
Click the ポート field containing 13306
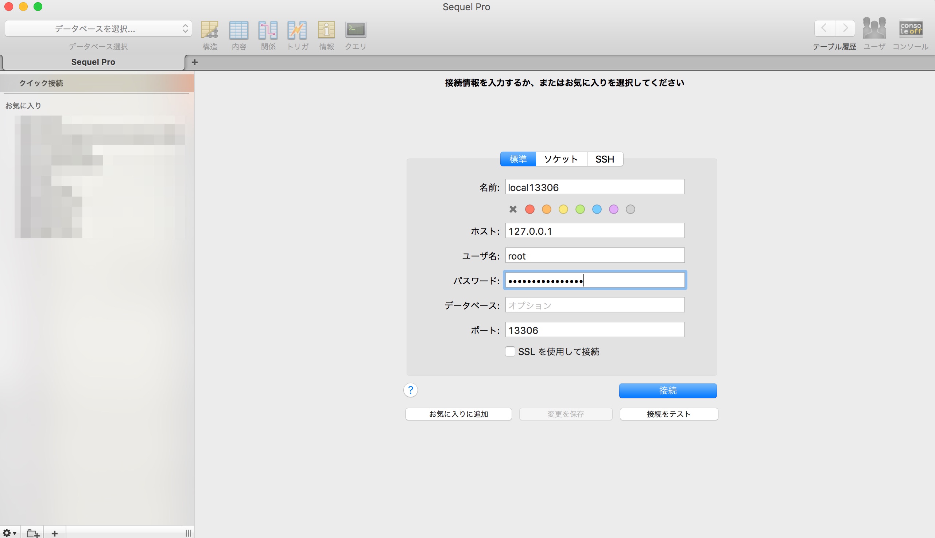pos(595,330)
